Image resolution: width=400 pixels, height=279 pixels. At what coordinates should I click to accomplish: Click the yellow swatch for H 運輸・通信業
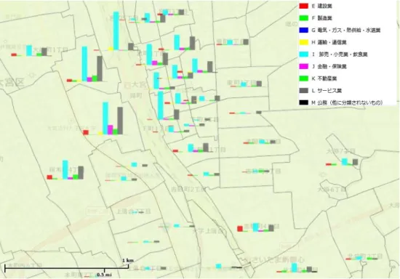(303, 42)
